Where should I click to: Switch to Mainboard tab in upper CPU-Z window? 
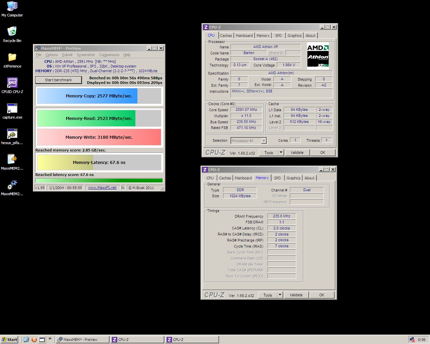point(244,36)
